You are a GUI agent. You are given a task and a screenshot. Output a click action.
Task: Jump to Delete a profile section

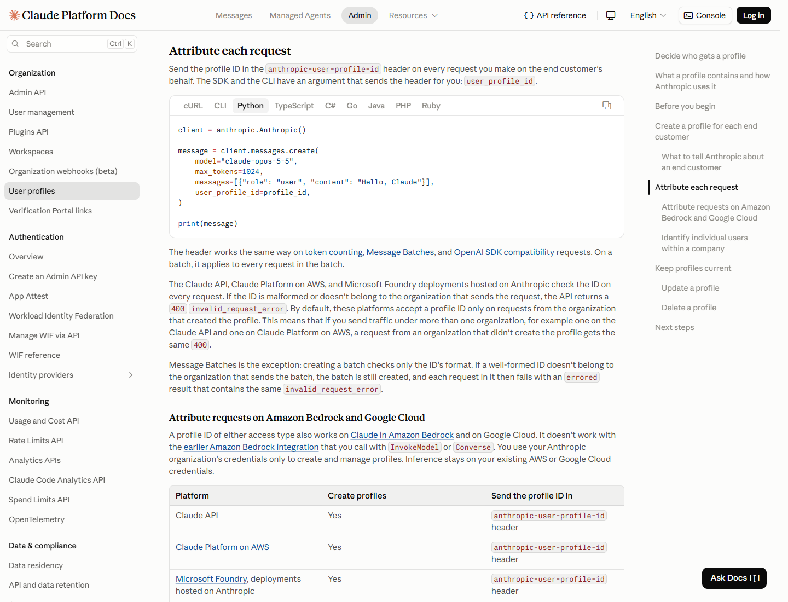[x=689, y=308]
